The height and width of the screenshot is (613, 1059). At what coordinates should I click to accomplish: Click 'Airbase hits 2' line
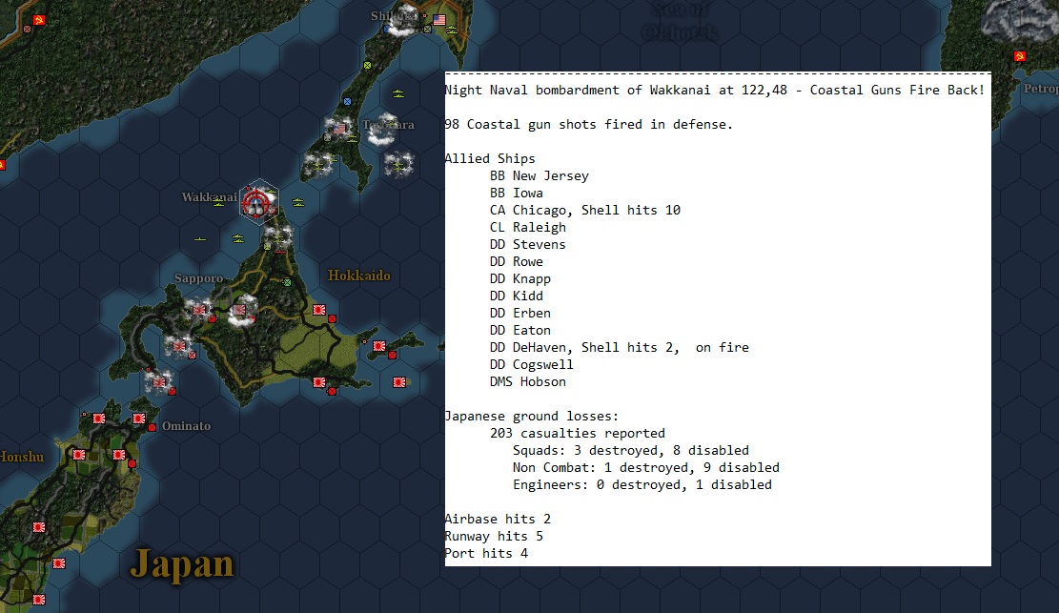498,519
